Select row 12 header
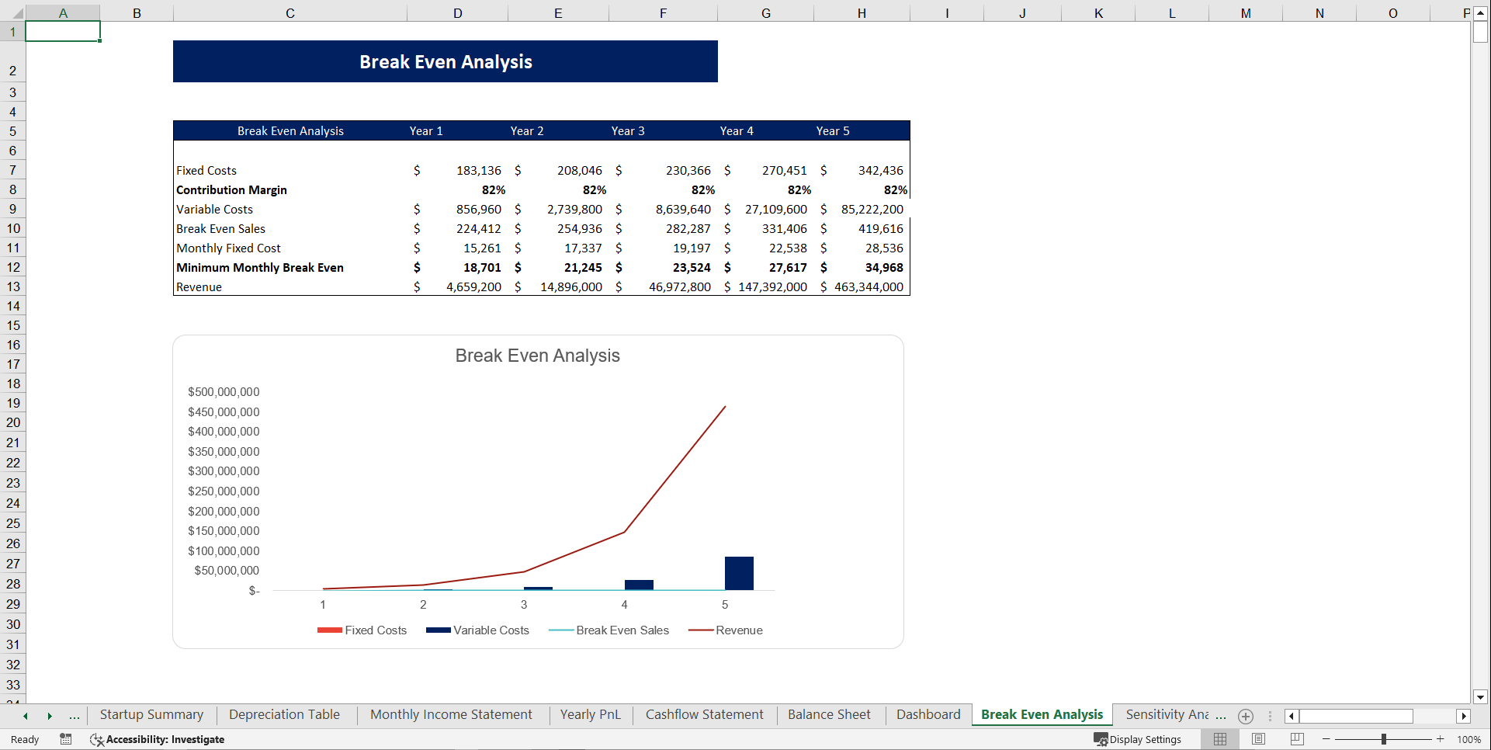Image resolution: width=1491 pixels, height=750 pixels. pos(13,267)
